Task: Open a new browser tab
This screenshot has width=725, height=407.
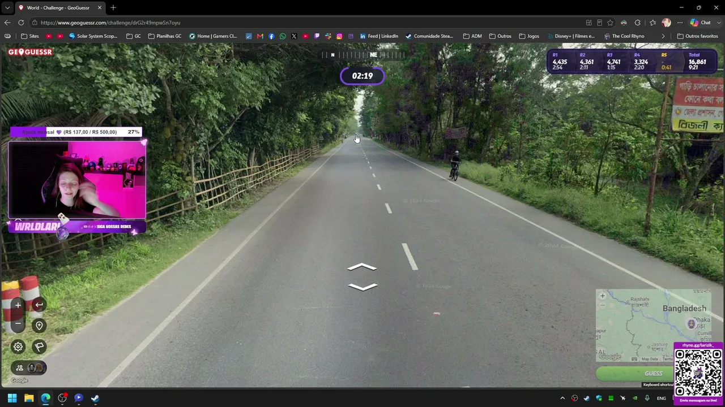Action: click(113, 7)
